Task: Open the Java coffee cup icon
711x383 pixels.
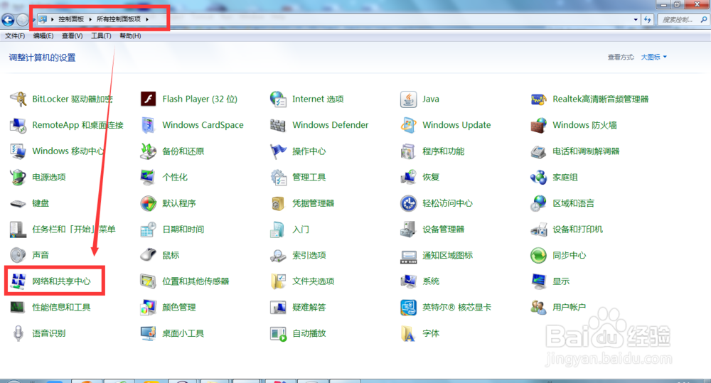Action: (408, 99)
